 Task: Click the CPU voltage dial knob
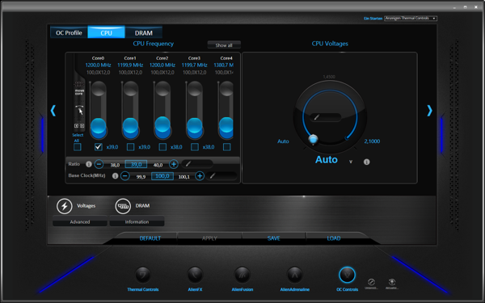tap(313, 139)
